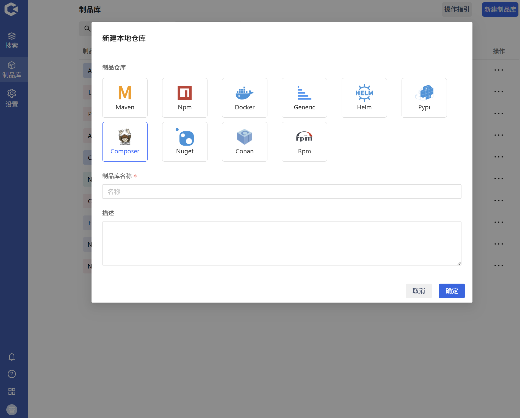
Task: Open the ninth row's more options menu
Action: click(x=499, y=244)
